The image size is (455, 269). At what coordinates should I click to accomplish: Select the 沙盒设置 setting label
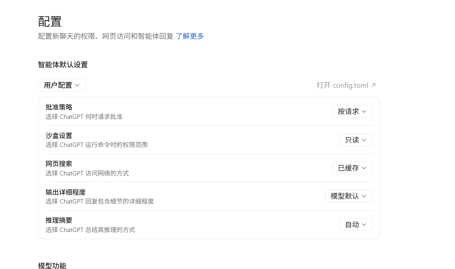(x=59, y=135)
